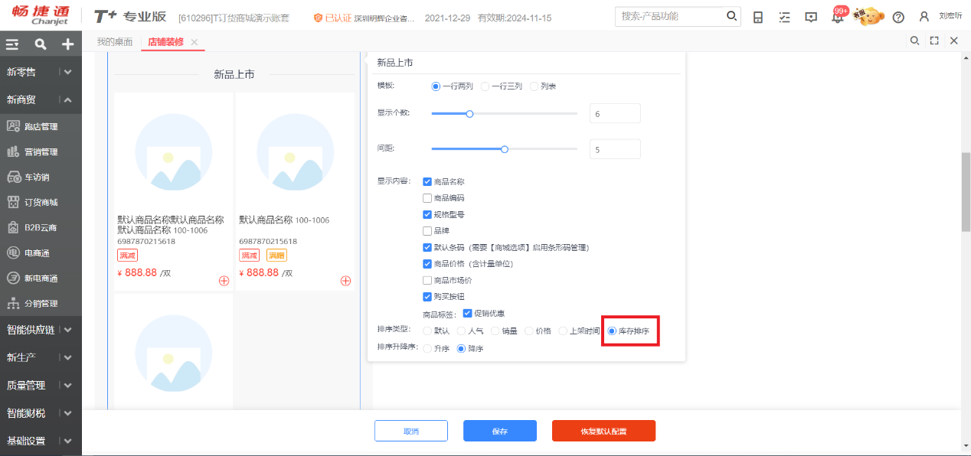
Task: Expand 新生产 menu chevron
Action: (x=68, y=357)
